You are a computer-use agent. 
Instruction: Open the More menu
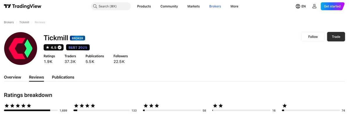pos(234,6)
